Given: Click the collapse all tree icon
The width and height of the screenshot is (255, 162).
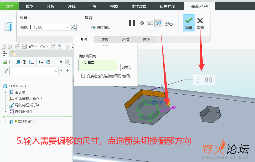Looking at the screenshot, I should click(x=24, y=62).
